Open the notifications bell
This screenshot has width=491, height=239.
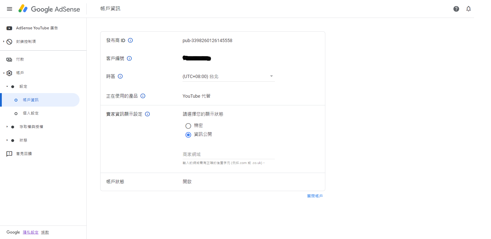tap(468, 9)
